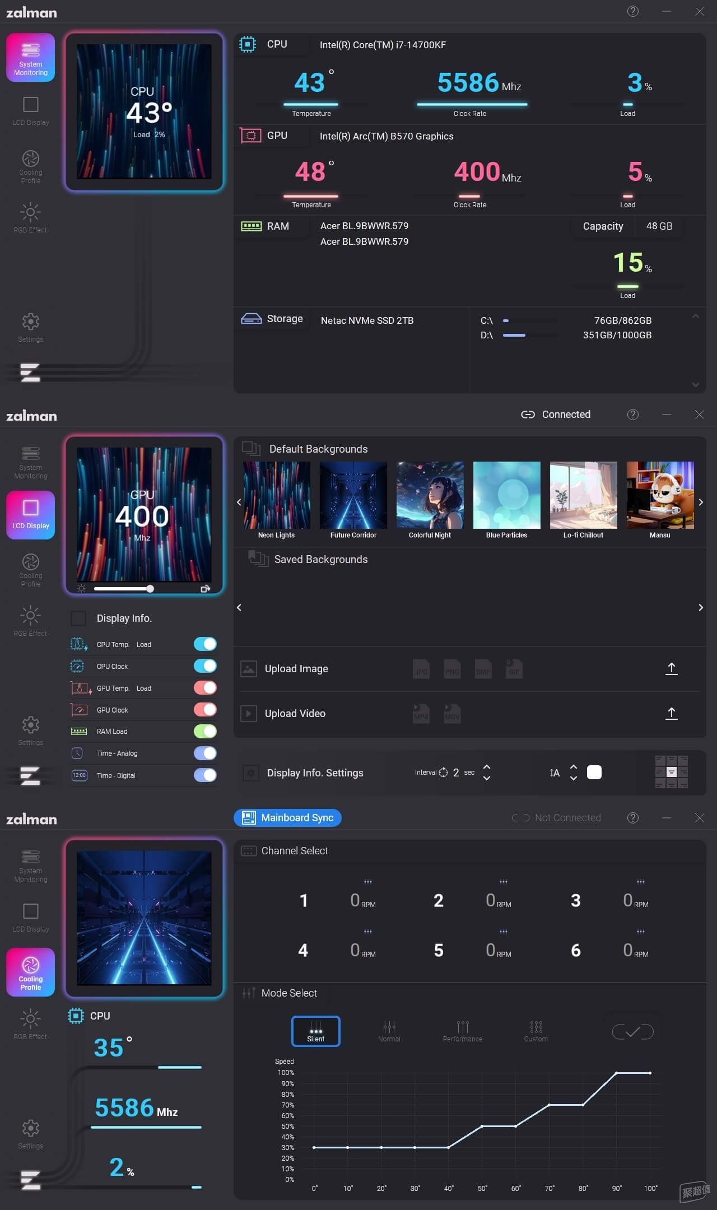The width and height of the screenshot is (717, 1210).
Task: Select fan channel 1
Action: (304, 901)
